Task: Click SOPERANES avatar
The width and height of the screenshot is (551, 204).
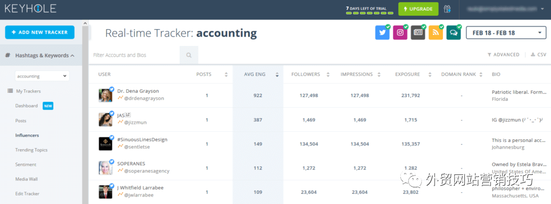Action: click(x=106, y=168)
